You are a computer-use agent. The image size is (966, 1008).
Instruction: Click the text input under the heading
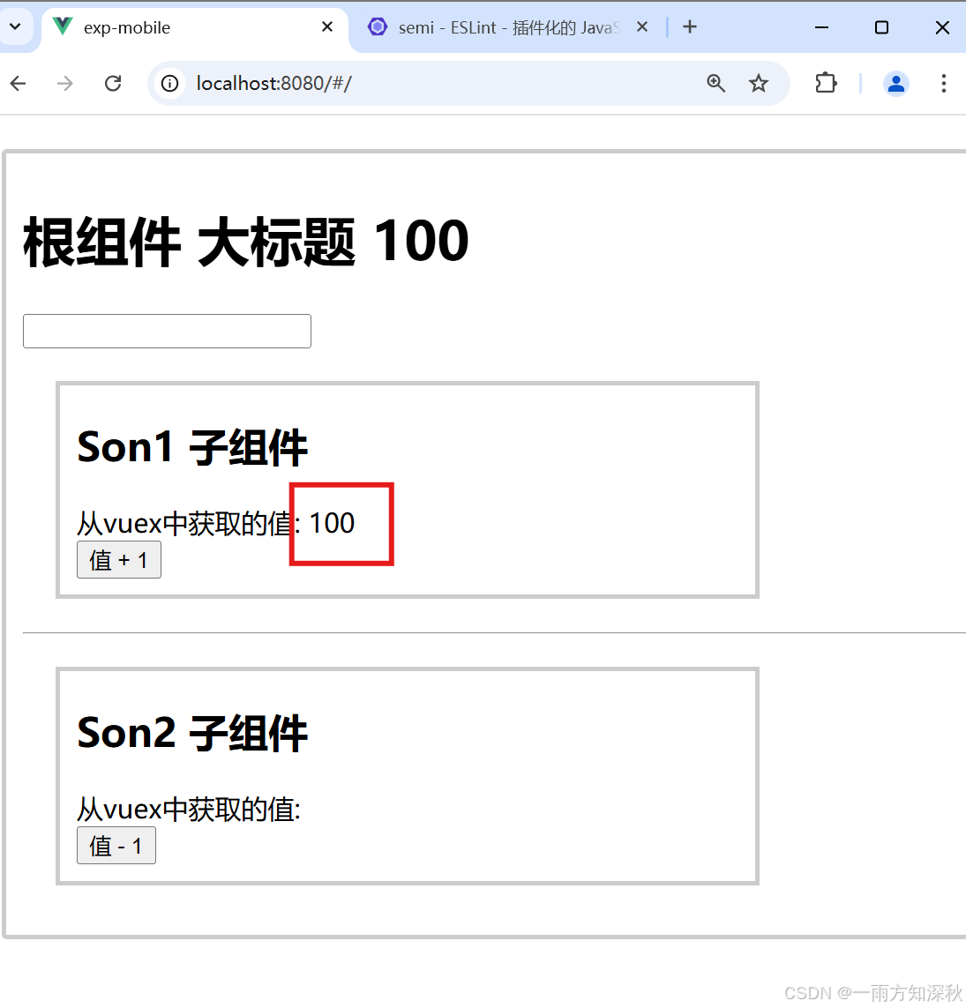click(x=168, y=331)
